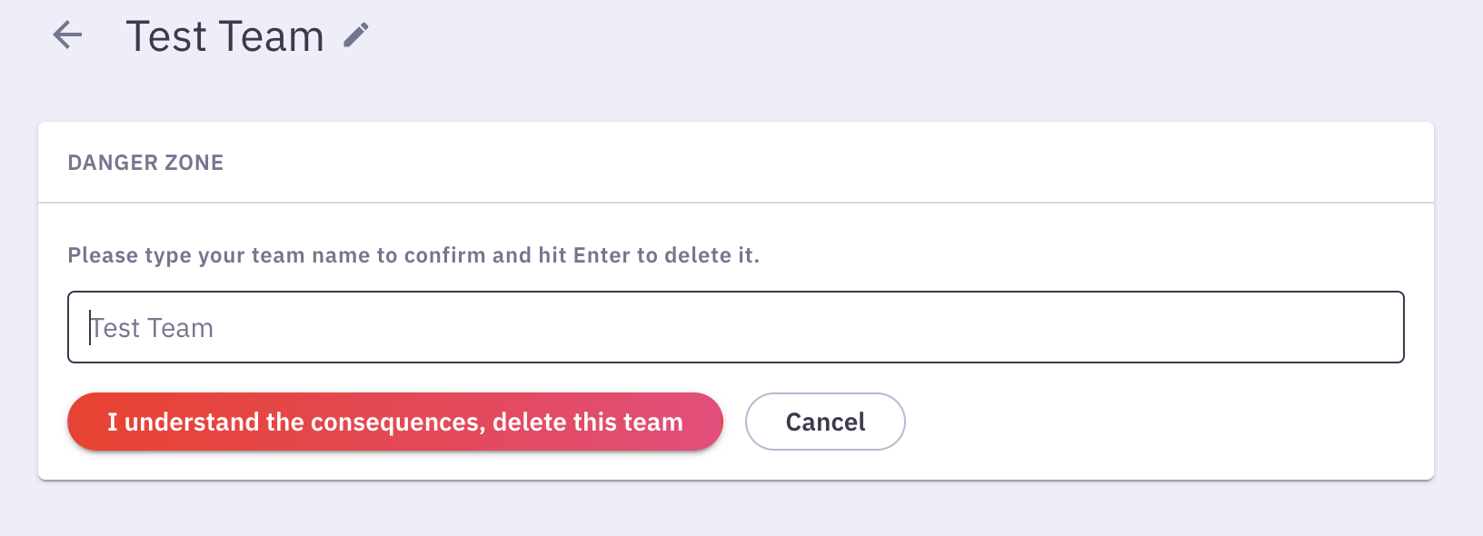1483x536 pixels.
Task: Click the "Test Team" page title
Action: coord(224,37)
